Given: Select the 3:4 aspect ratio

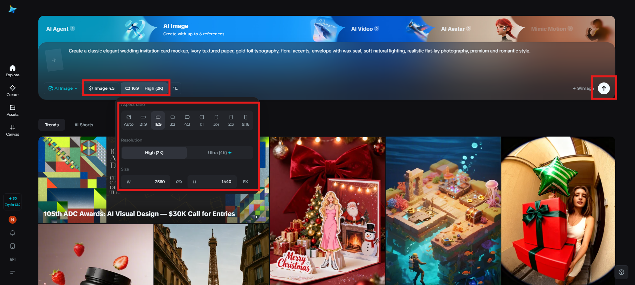Looking at the screenshot, I should tap(216, 120).
